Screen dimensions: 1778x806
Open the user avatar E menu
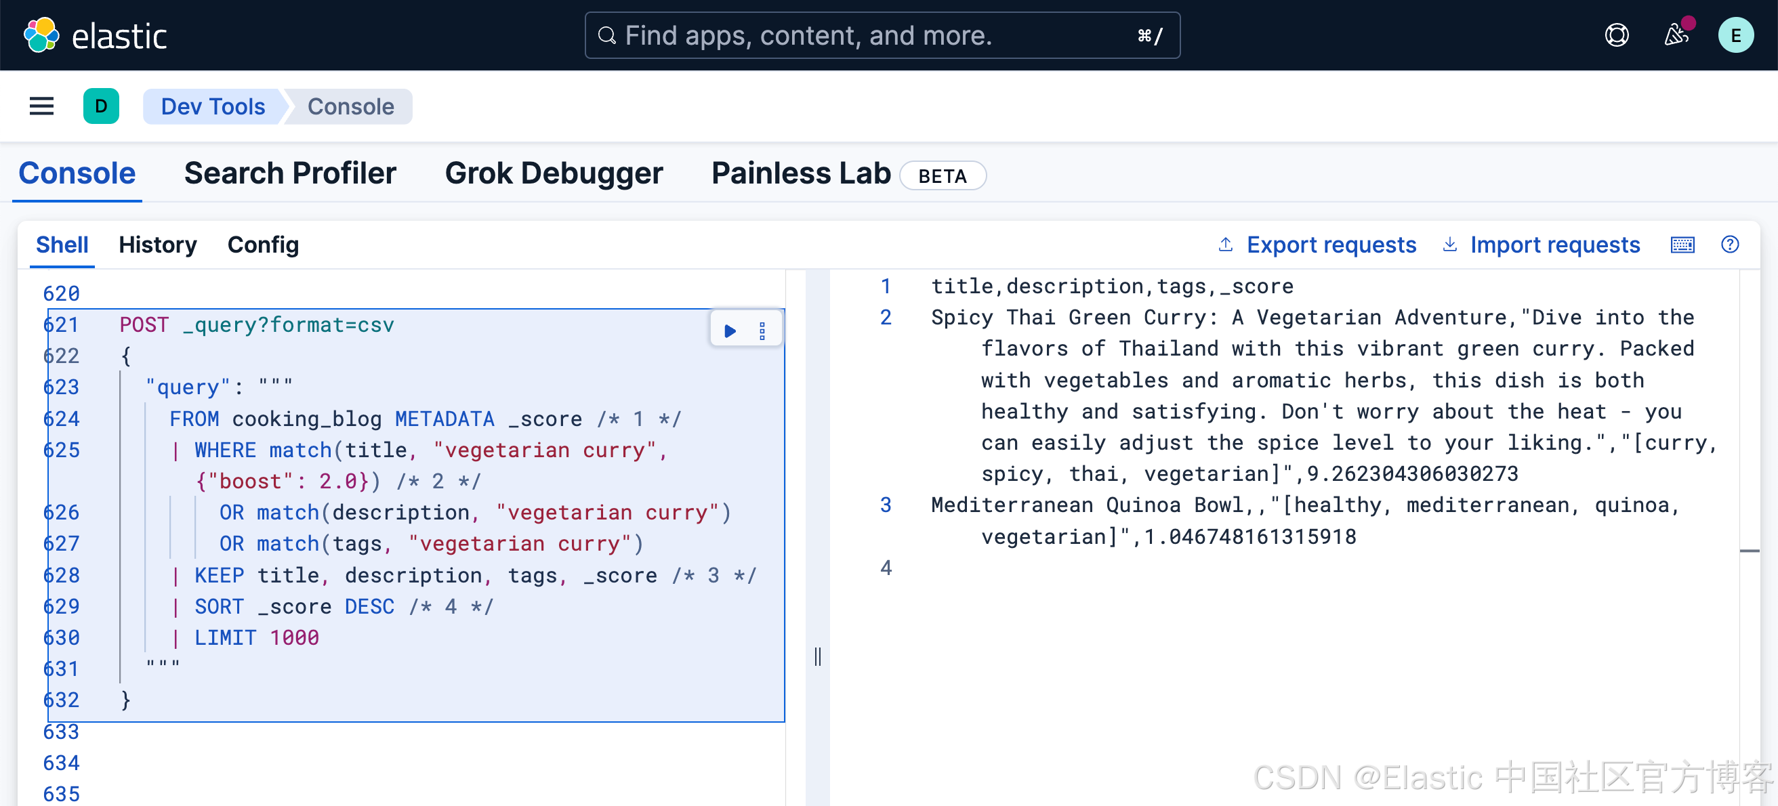(x=1735, y=35)
